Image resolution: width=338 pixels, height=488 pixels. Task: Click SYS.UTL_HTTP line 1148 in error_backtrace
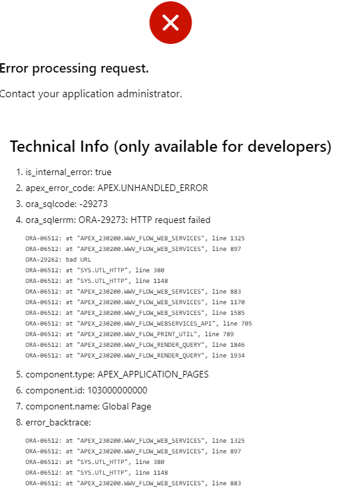pos(96,473)
